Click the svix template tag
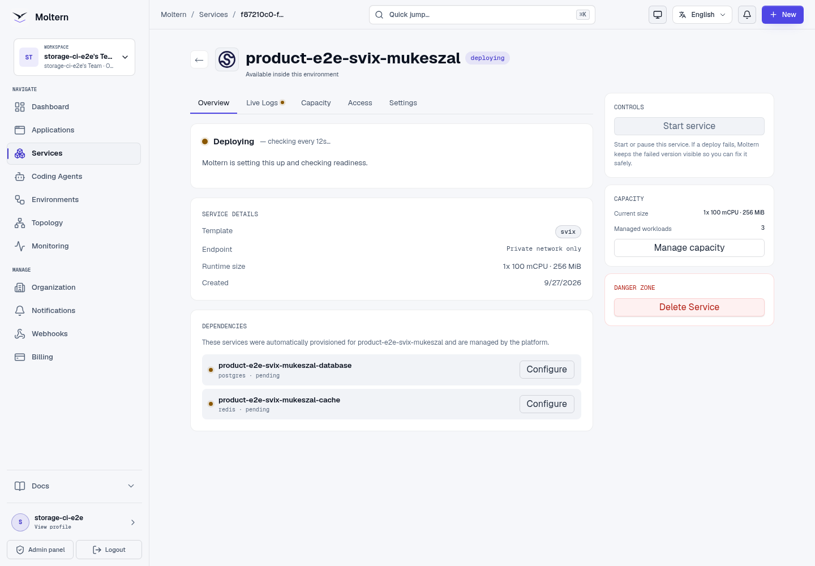The image size is (815, 566). click(x=568, y=231)
